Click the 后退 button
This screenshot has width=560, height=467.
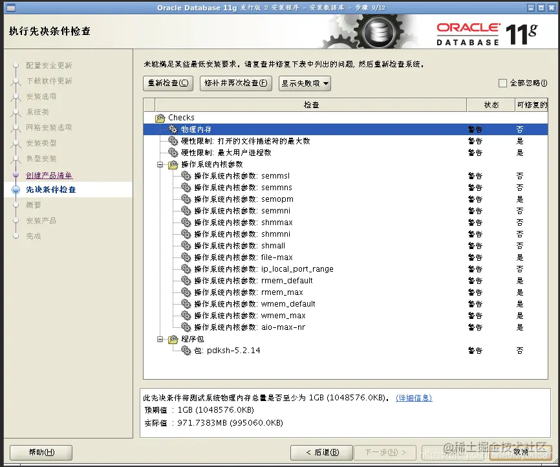322,452
